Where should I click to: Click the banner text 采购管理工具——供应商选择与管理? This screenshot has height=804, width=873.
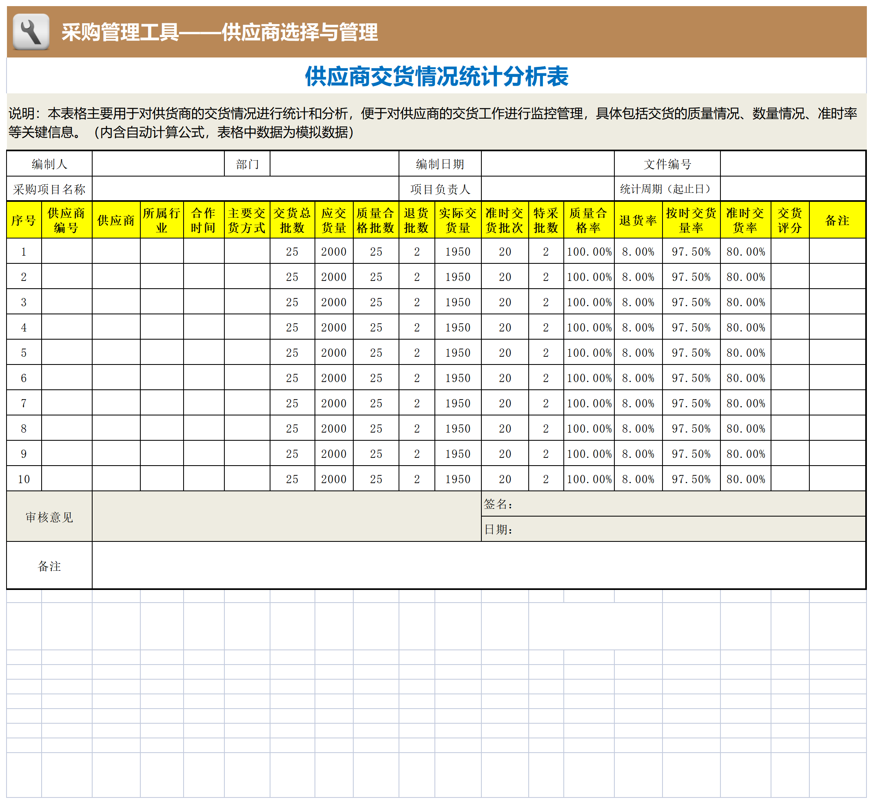coord(219,32)
